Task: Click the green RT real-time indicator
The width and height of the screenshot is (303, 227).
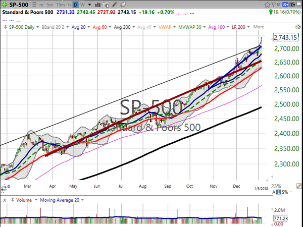Action: [x=279, y=5]
